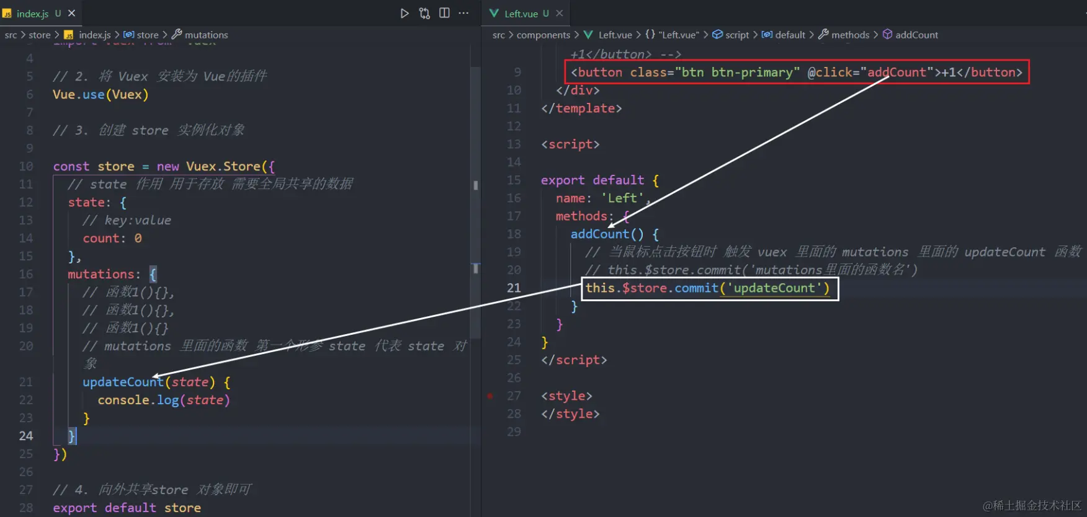Click the vertical scrollbar of the index.js editor
The width and height of the screenshot is (1087, 517).
point(476,203)
